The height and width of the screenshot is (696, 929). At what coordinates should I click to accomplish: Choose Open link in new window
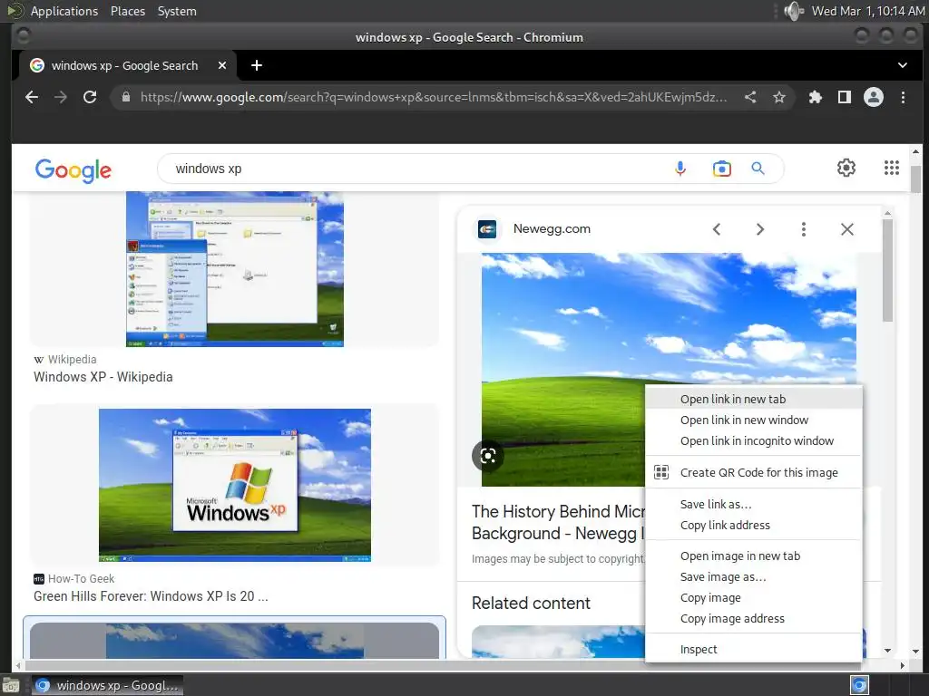(x=753, y=420)
